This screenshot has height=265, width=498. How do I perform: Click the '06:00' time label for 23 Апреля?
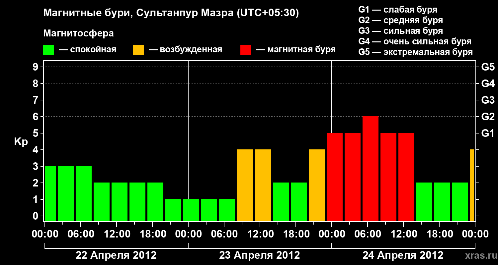(x=224, y=234)
